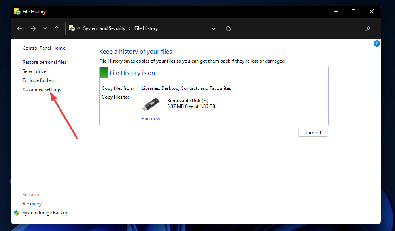Go up one level arrow
395x231 pixels.
click(57, 28)
